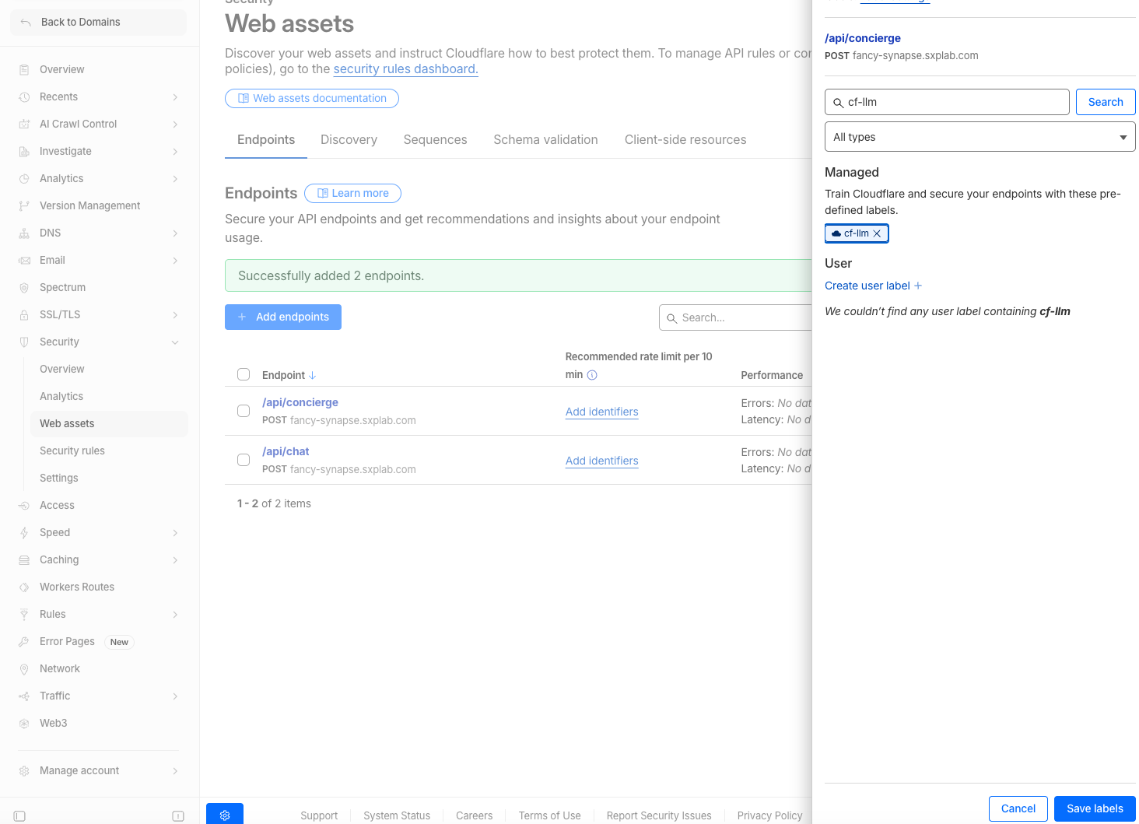1139x824 pixels.
Task: Click the SSL/TLS lock icon
Action: coord(24,314)
